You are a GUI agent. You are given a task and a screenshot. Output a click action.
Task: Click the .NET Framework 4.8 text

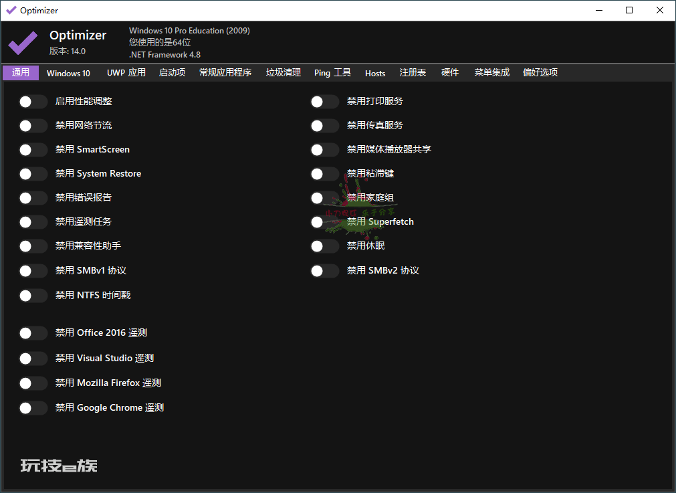tap(164, 55)
